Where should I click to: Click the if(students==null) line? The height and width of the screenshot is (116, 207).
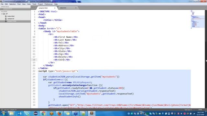tap(55, 80)
